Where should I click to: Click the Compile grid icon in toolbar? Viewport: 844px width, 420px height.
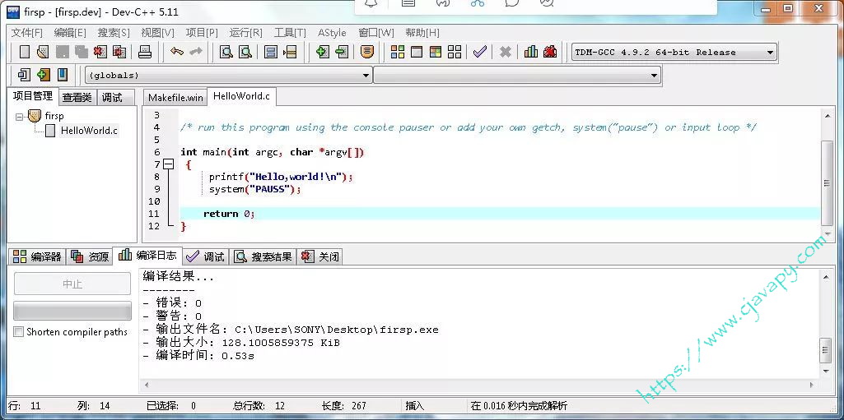click(x=398, y=52)
